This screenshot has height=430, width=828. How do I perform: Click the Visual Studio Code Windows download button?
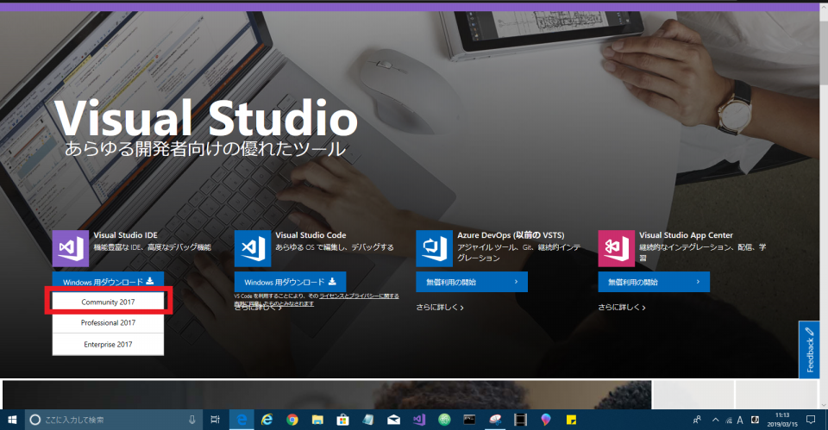tap(290, 282)
